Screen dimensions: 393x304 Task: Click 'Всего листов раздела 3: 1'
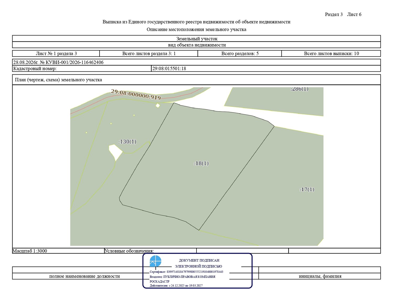click(x=149, y=54)
